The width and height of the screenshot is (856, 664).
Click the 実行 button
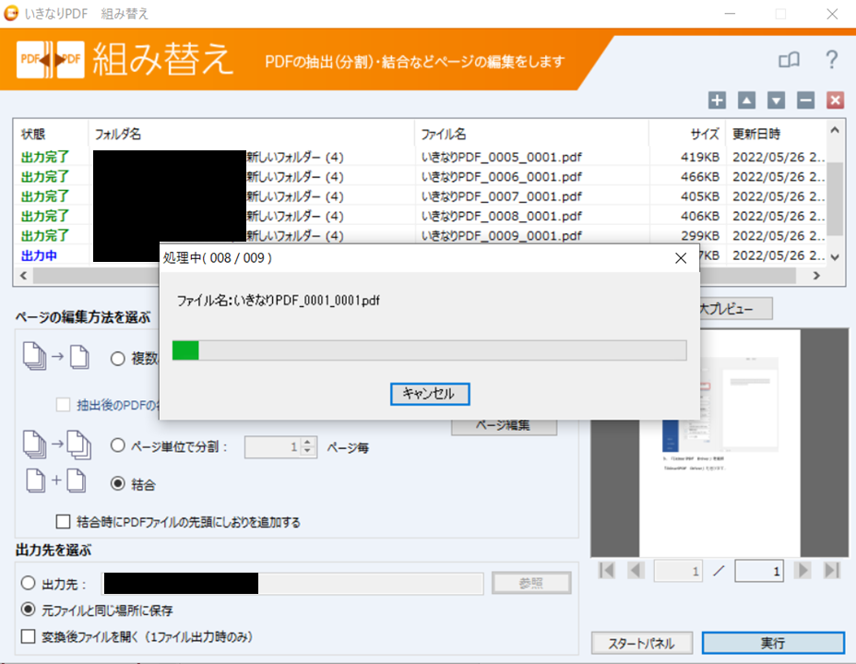pyautogui.click(x=773, y=644)
